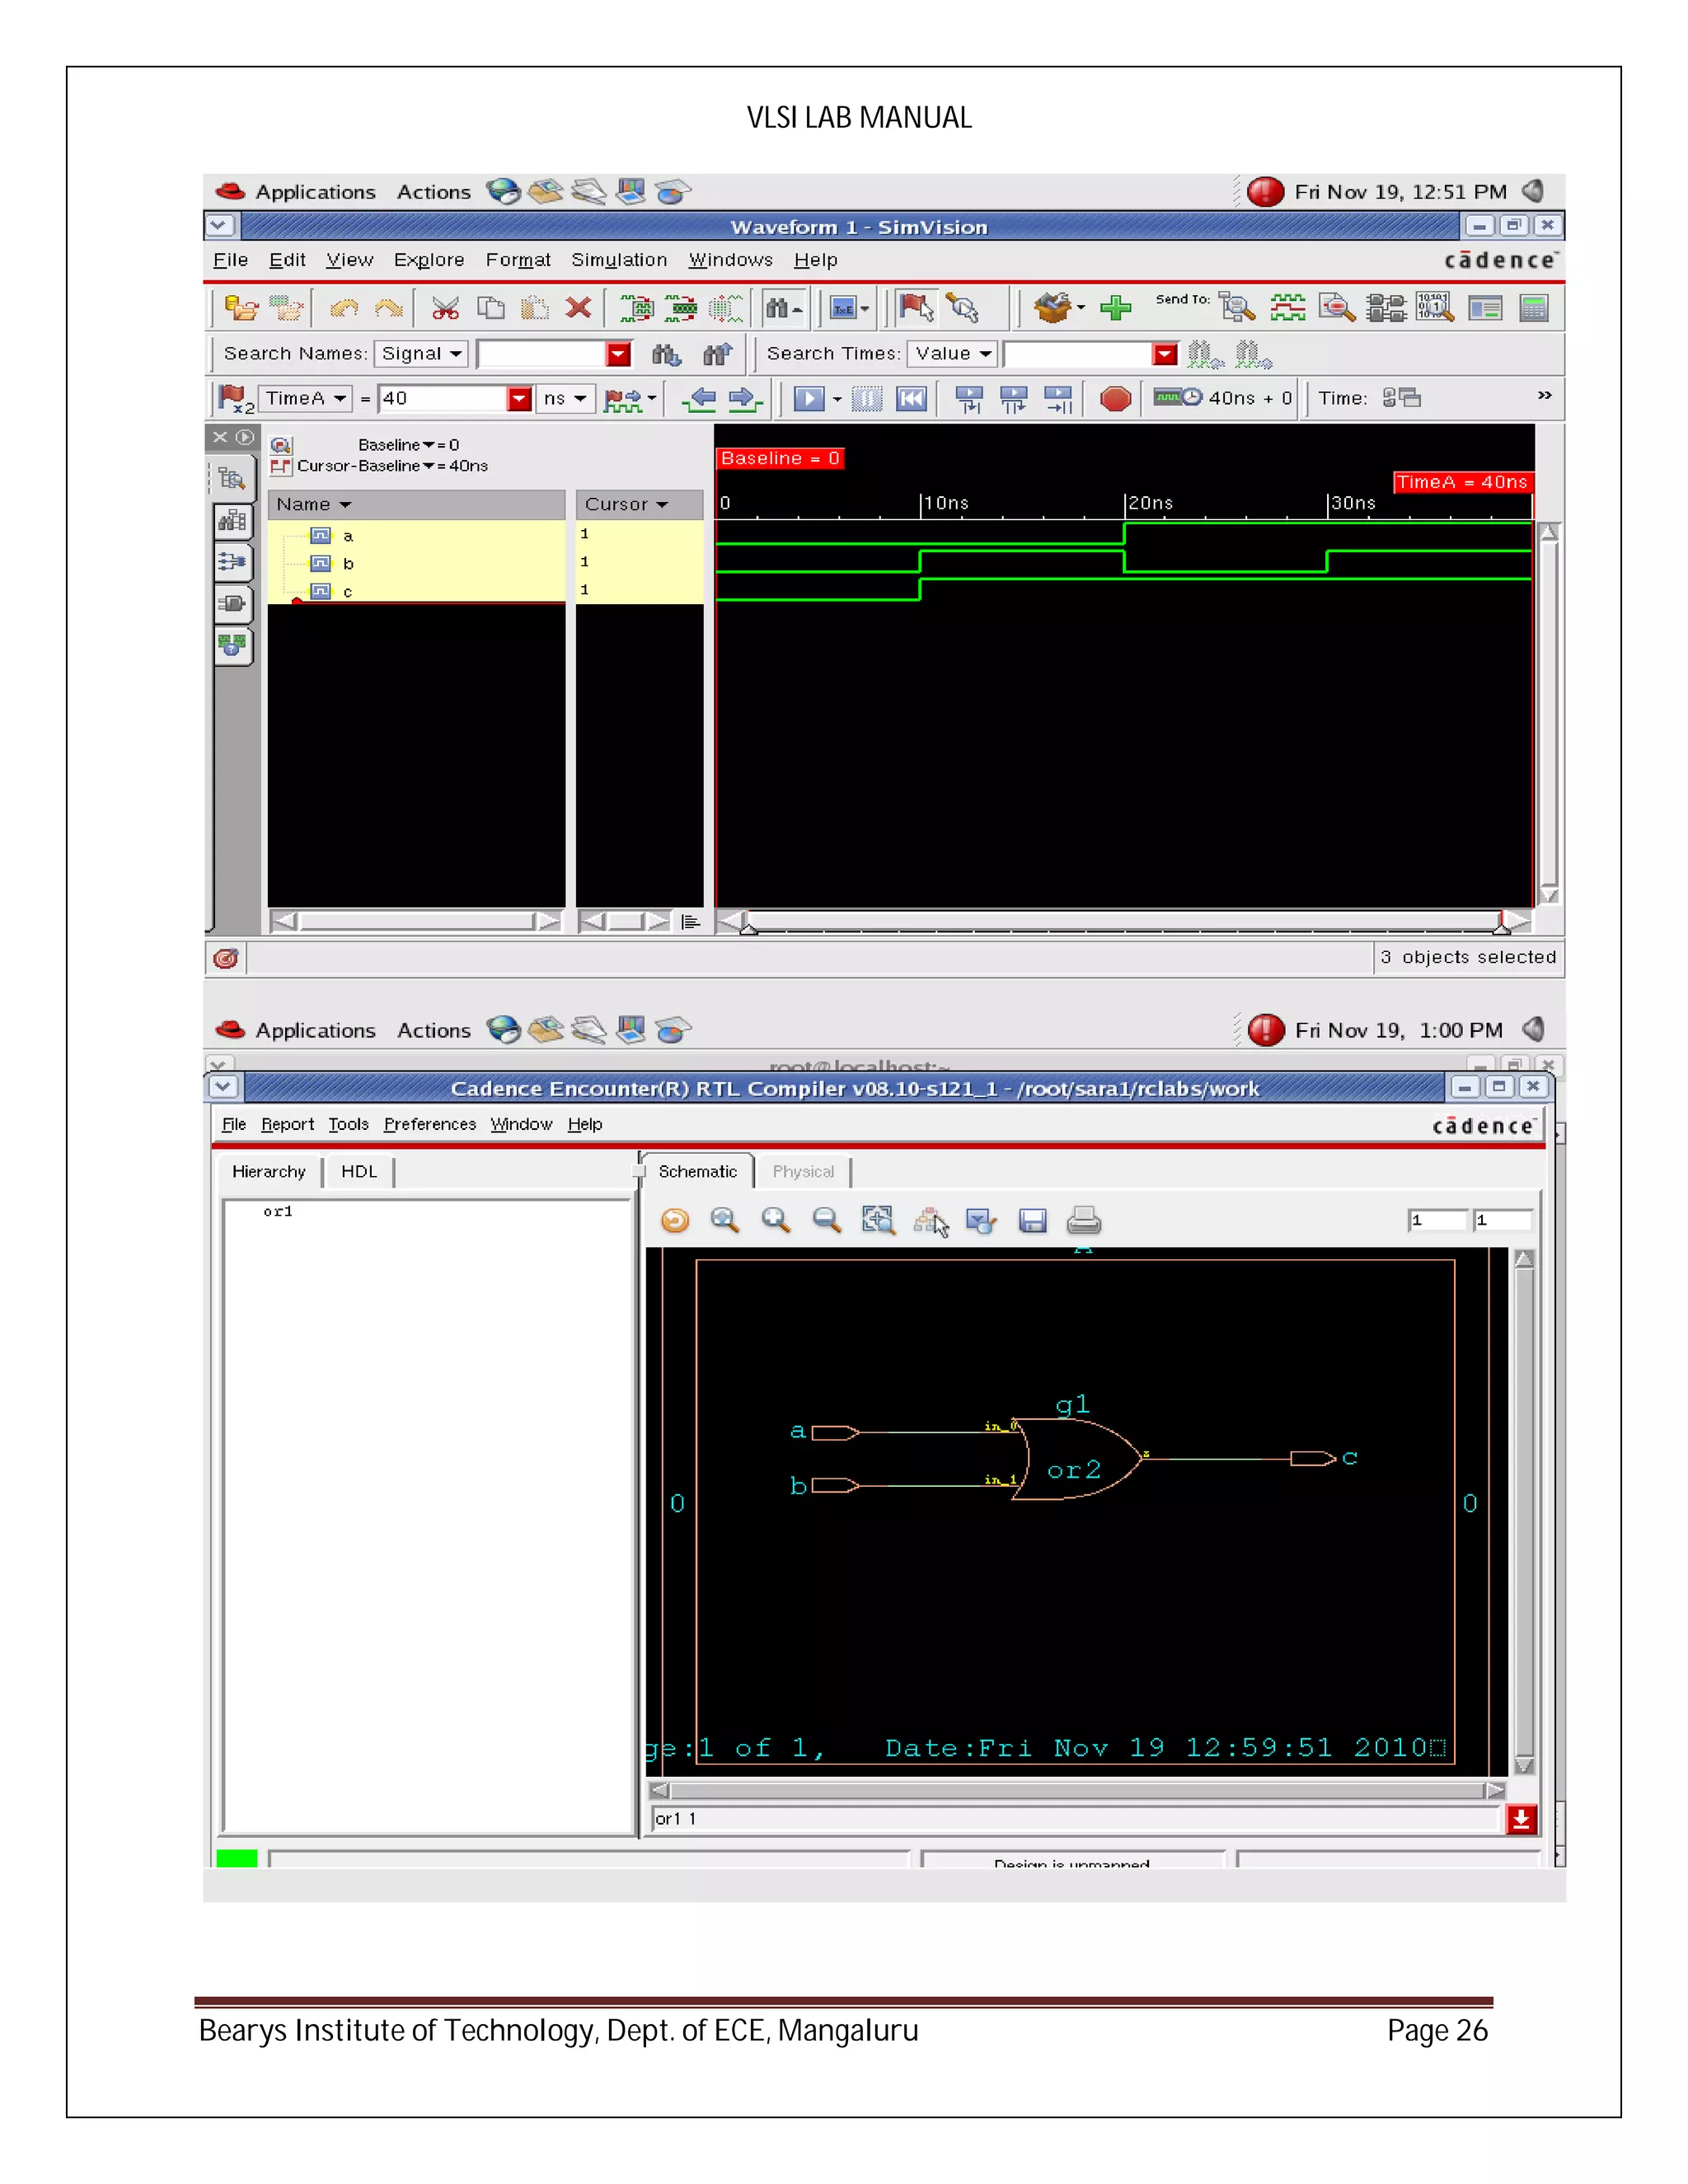Screen dimensions: 1688x2184
Task: Select signal b in the name list
Action: point(348,564)
